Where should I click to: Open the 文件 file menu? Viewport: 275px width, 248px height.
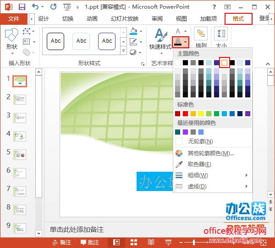(14, 19)
